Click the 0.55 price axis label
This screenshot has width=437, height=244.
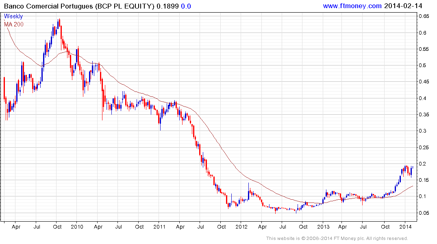(424, 49)
